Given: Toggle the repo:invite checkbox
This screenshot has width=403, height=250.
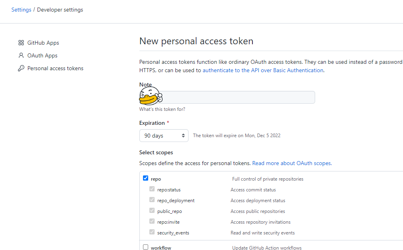Looking at the screenshot, I should pyautogui.click(x=152, y=221).
